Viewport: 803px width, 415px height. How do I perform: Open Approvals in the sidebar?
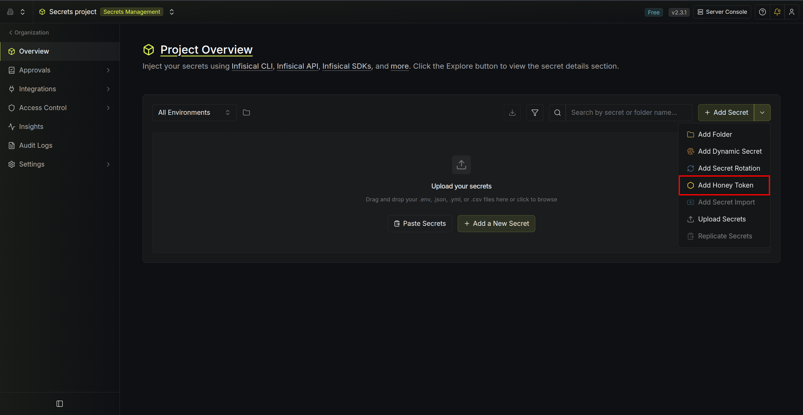click(60, 70)
